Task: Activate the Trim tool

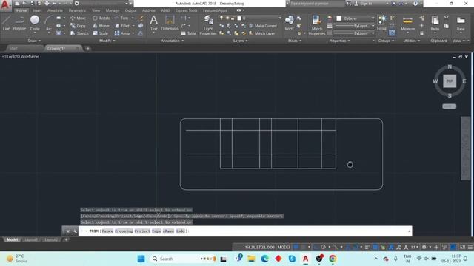Action: click(121, 18)
